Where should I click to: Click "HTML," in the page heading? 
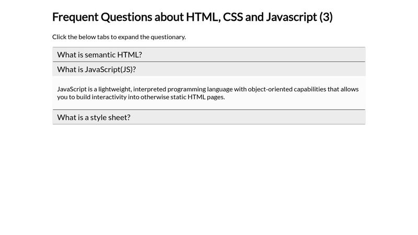point(203,17)
